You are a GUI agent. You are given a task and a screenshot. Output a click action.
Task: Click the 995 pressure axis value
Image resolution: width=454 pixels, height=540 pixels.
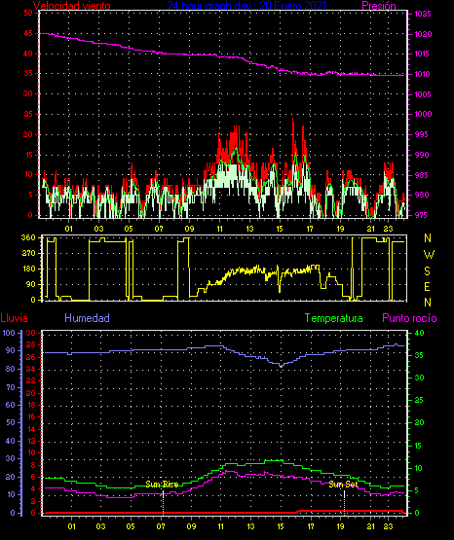(x=422, y=134)
